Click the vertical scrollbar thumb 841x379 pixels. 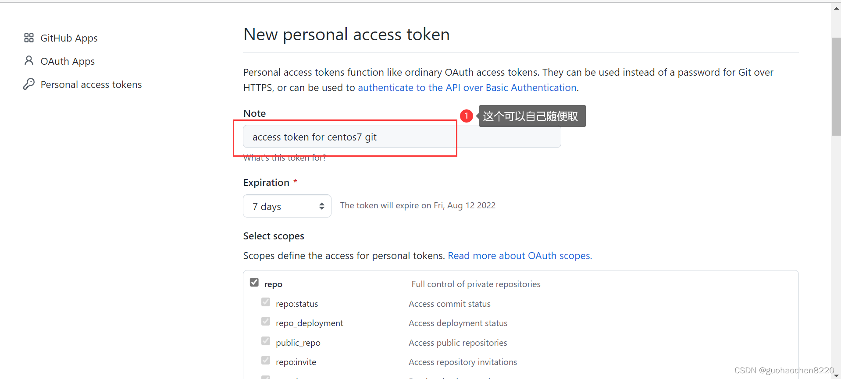(836, 87)
